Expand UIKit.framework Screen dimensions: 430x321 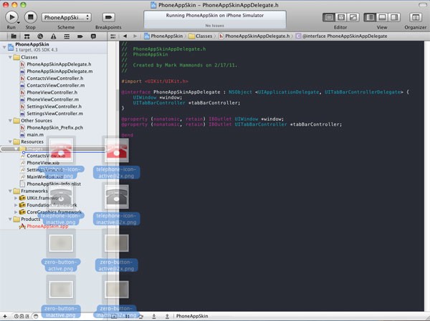pos(16,198)
